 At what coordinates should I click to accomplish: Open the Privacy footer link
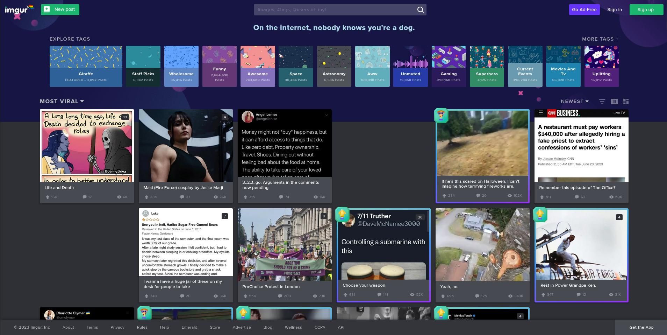click(x=117, y=328)
